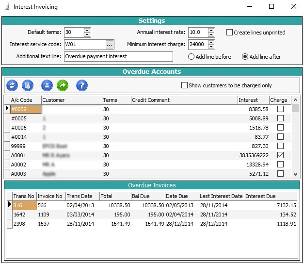The image size is (304, 264).
Task: Click the green arrow icon
Action: point(63,85)
